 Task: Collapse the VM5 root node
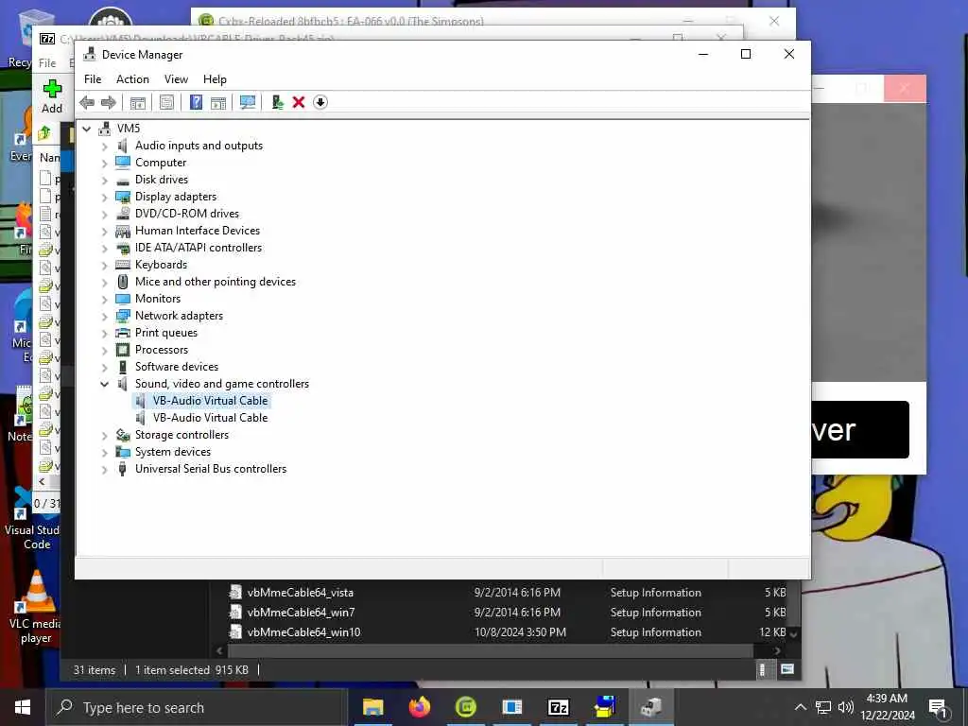click(x=87, y=129)
